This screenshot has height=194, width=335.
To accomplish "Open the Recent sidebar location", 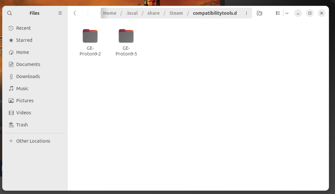I will click(35, 28).
